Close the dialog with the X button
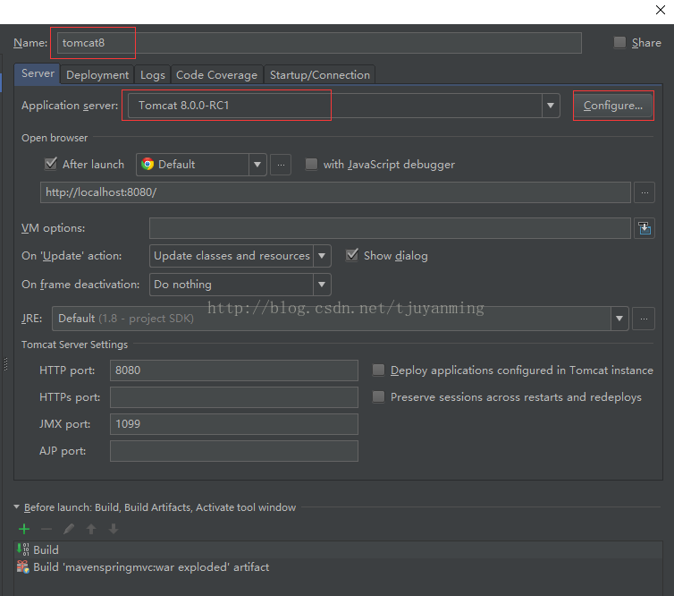 (x=661, y=10)
